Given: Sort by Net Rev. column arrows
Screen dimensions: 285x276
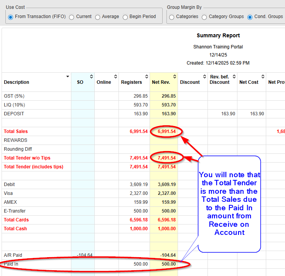Looking at the screenshot, I should (x=175, y=76).
